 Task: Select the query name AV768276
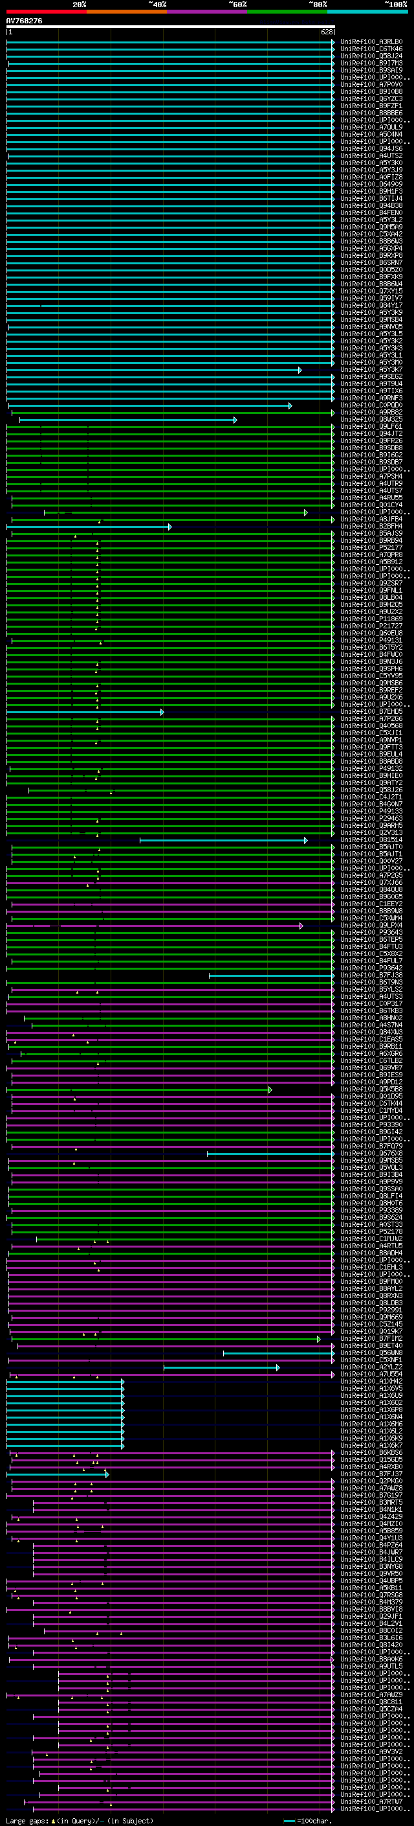[24, 21]
